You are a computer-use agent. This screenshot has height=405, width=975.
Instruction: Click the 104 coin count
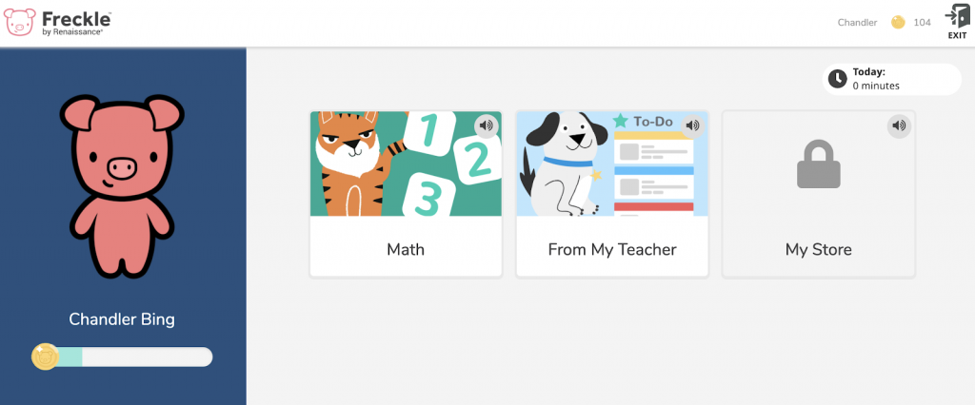922,23
